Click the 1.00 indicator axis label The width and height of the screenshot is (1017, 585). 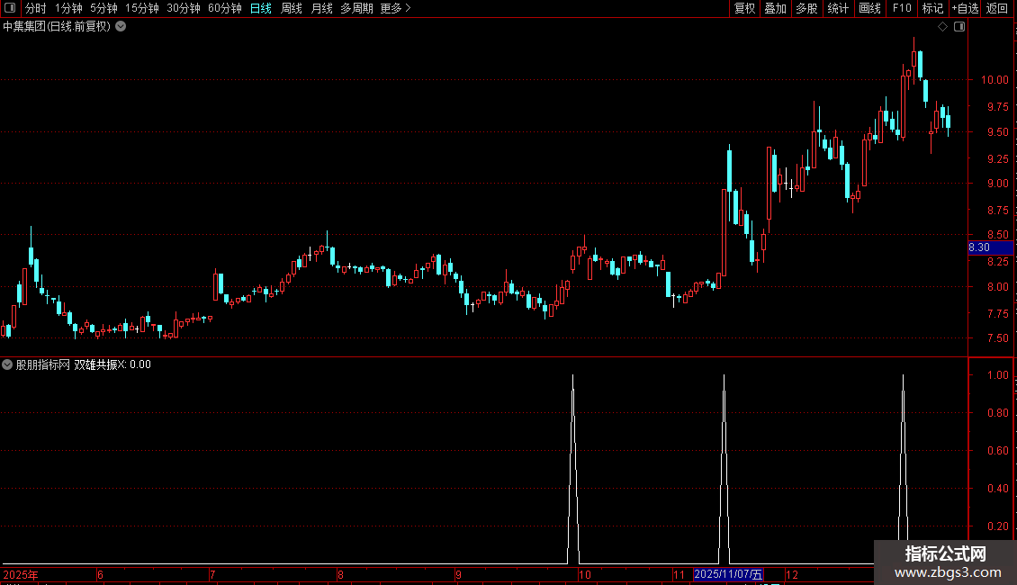998,375
